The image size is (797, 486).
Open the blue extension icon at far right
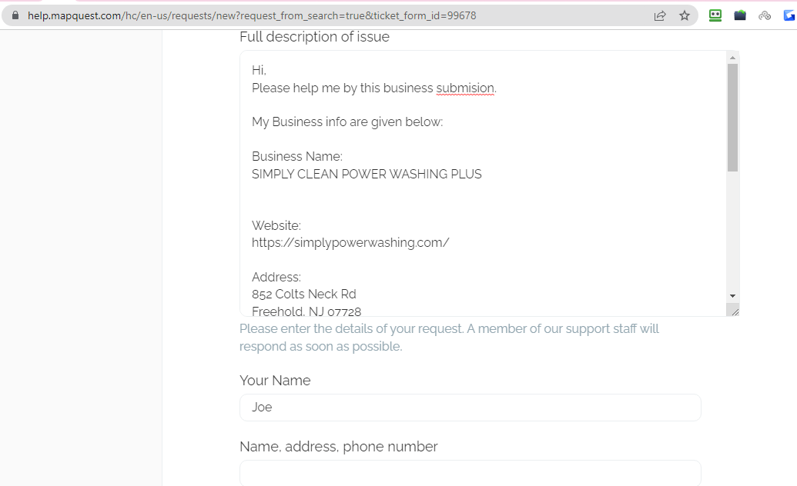pyautogui.click(x=789, y=15)
